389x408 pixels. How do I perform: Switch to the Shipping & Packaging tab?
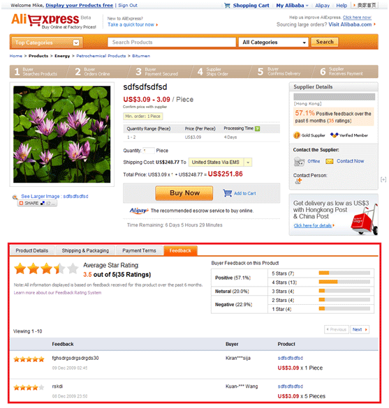(x=85, y=250)
